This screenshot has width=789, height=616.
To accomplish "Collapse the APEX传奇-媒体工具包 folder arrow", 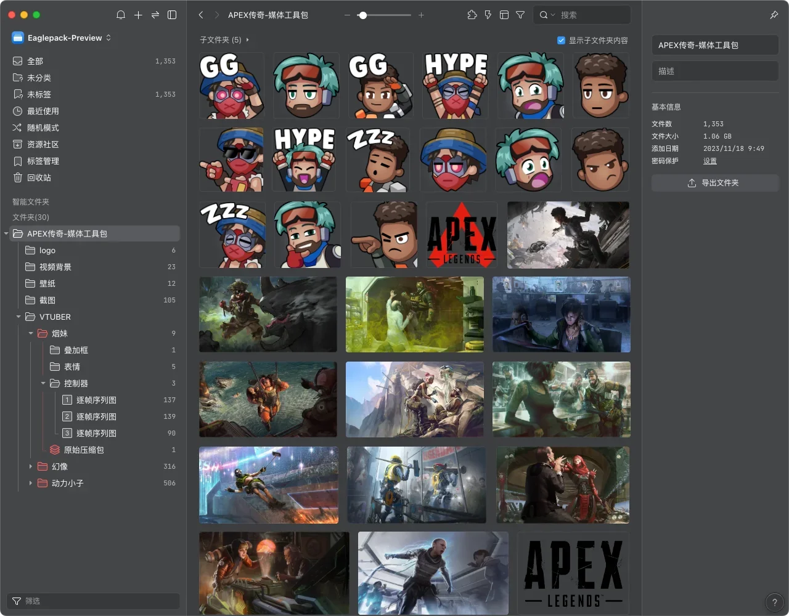I will click(6, 233).
